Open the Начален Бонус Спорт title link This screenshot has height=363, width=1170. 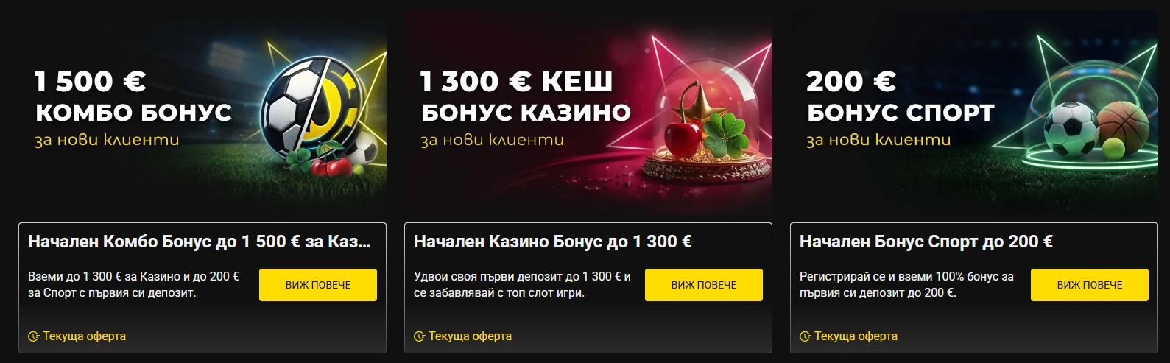coord(926,242)
